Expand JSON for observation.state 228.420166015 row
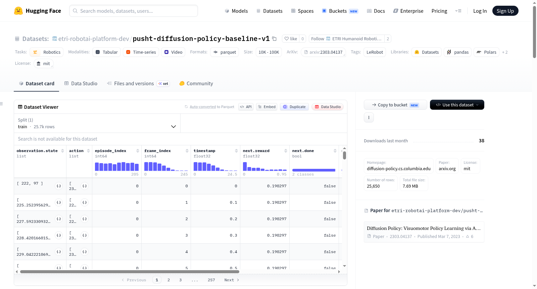This screenshot has width=537, height=289. (x=59, y=235)
